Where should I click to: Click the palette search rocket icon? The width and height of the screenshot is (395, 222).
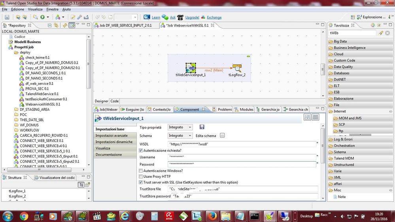[381, 33]
